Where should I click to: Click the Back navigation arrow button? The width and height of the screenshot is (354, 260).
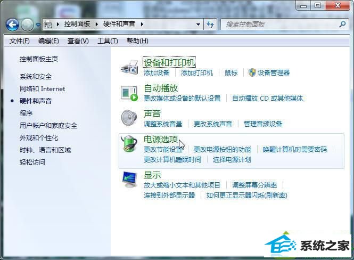coord(12,25)
